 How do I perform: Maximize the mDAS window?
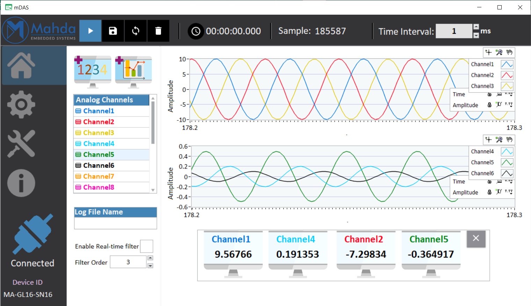click(500, 7)
